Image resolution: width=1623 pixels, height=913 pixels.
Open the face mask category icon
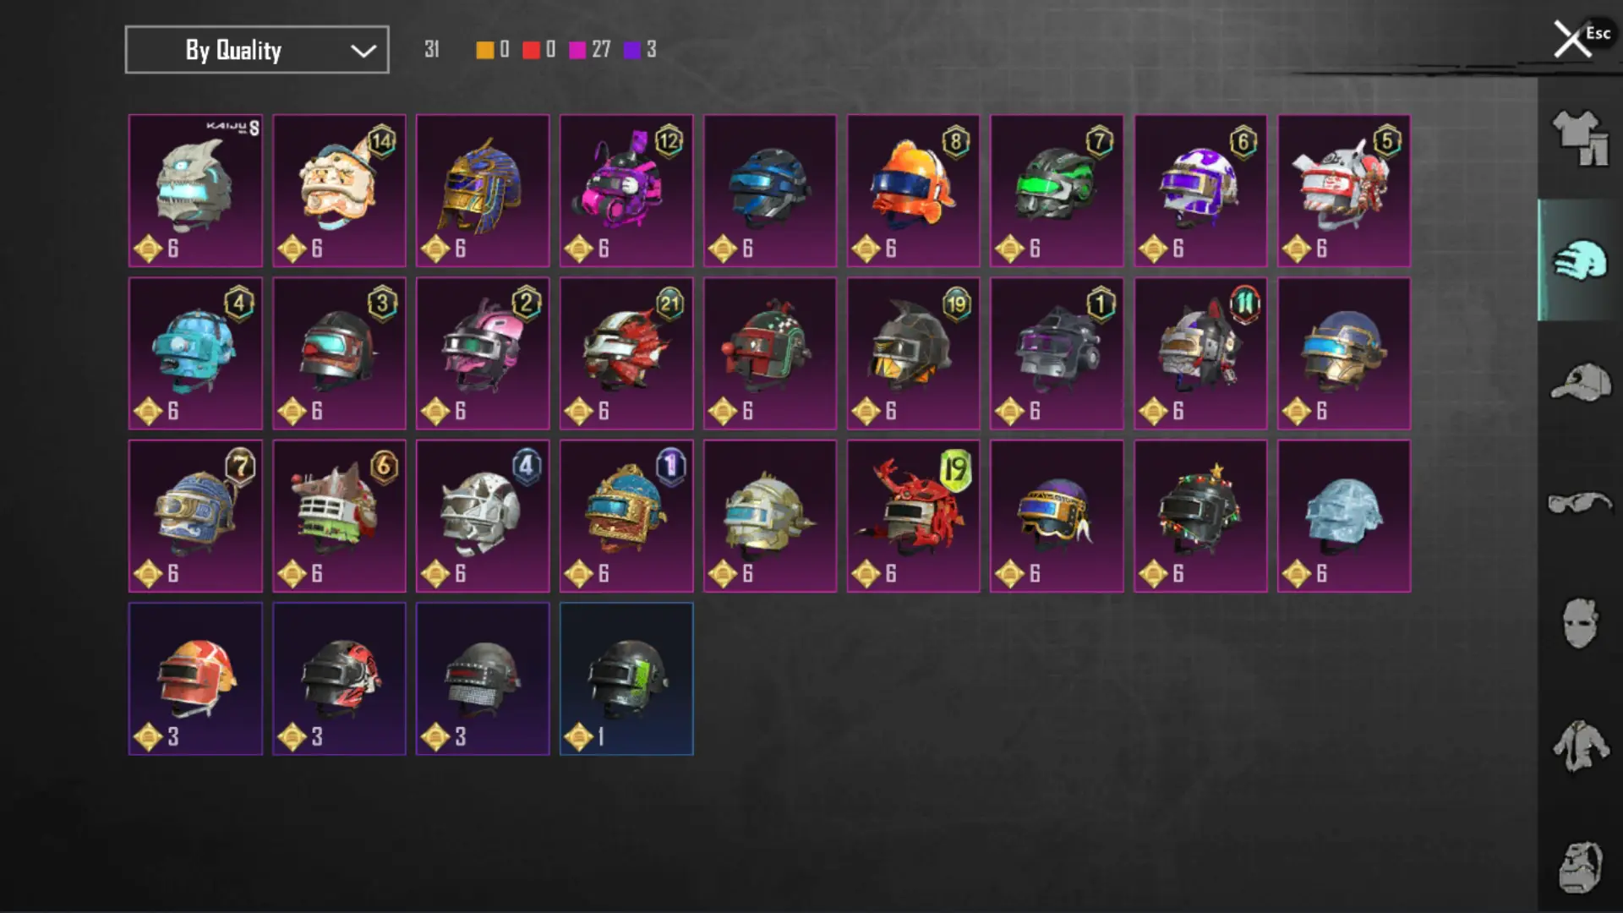[1580, 623]
